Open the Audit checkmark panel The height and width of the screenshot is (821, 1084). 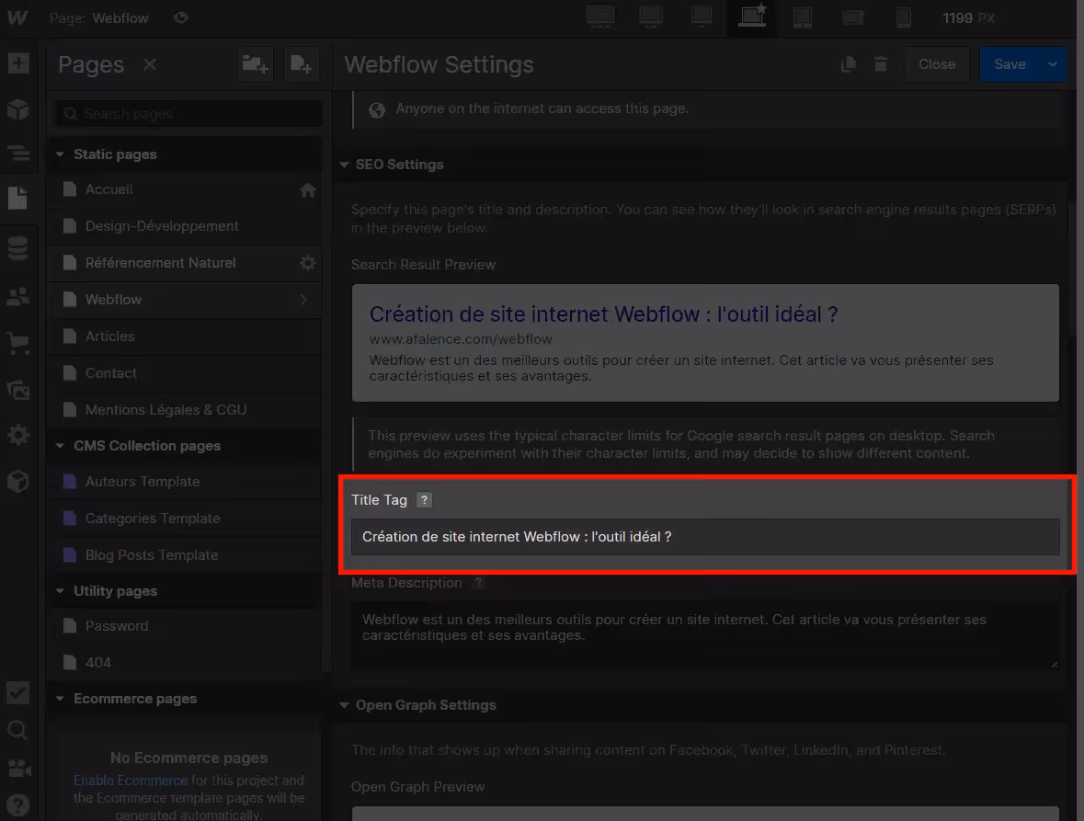coord(18,692)
